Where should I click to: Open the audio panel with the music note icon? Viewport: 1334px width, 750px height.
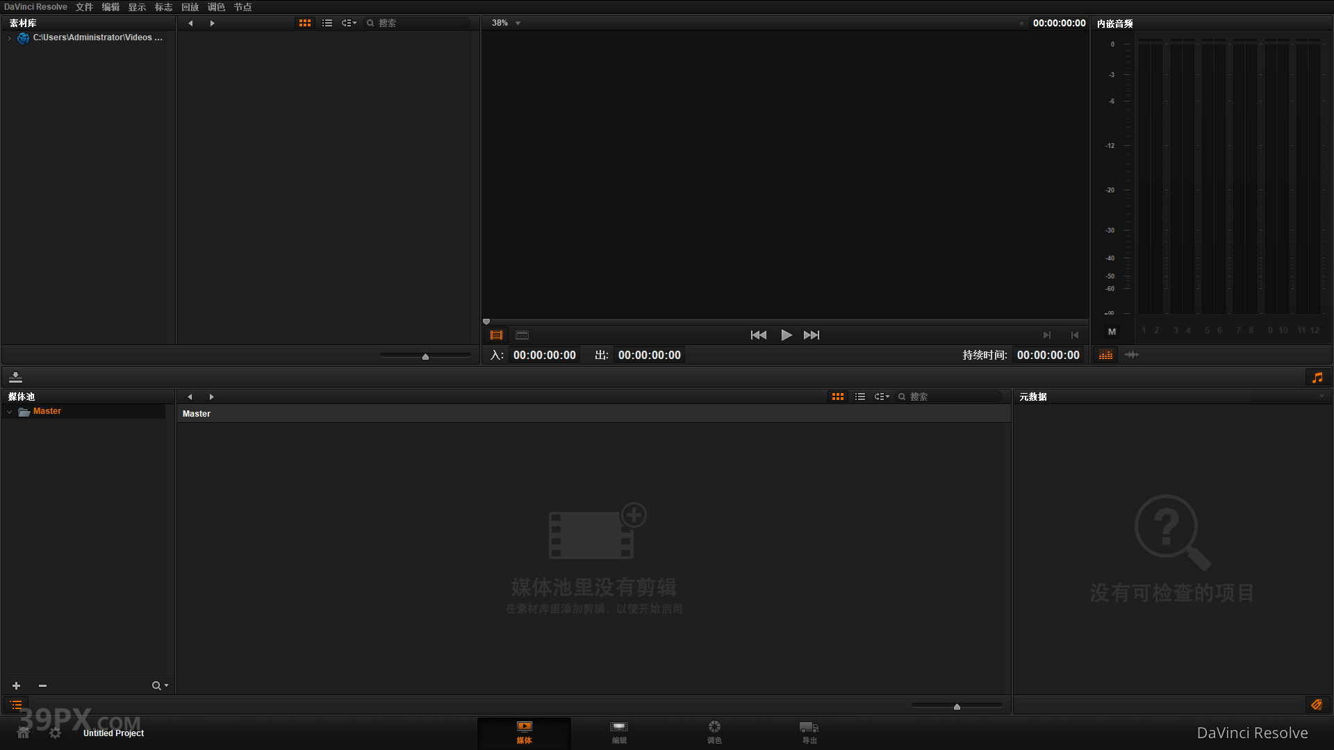point(1317,377)
